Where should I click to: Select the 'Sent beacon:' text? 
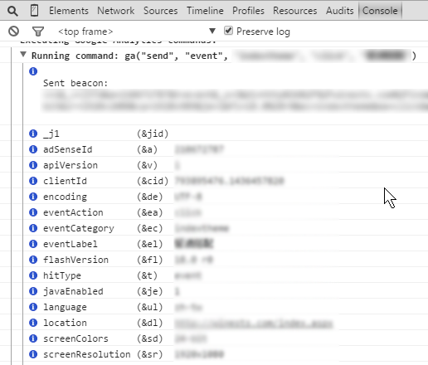(75, 83)
